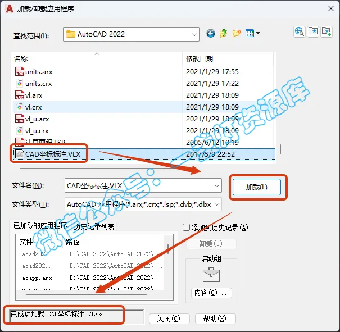The width and height of the screenshot is (340, 332).
Task: Click the AutoCAD logo in title bar
Action: [x=10, y=8]
